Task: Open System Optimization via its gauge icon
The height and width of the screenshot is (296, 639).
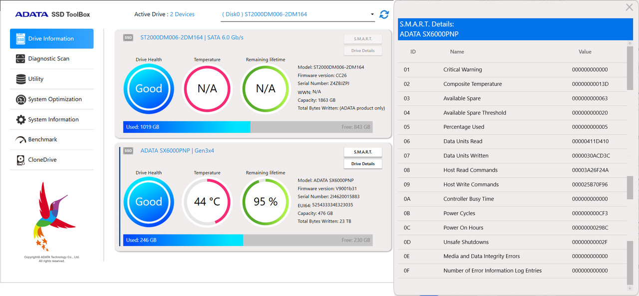Action: 20,99
